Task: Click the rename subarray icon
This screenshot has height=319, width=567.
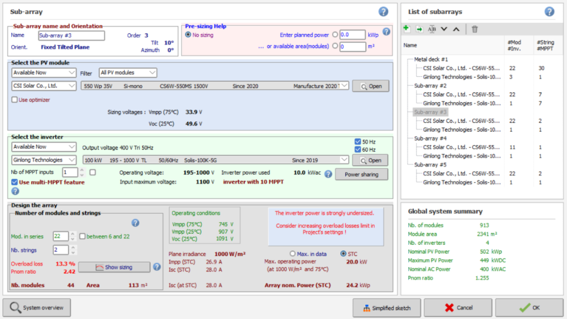Action: (x=432, y=29)
